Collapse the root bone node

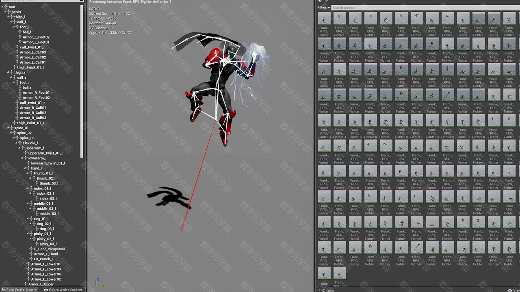click(3, 7)
